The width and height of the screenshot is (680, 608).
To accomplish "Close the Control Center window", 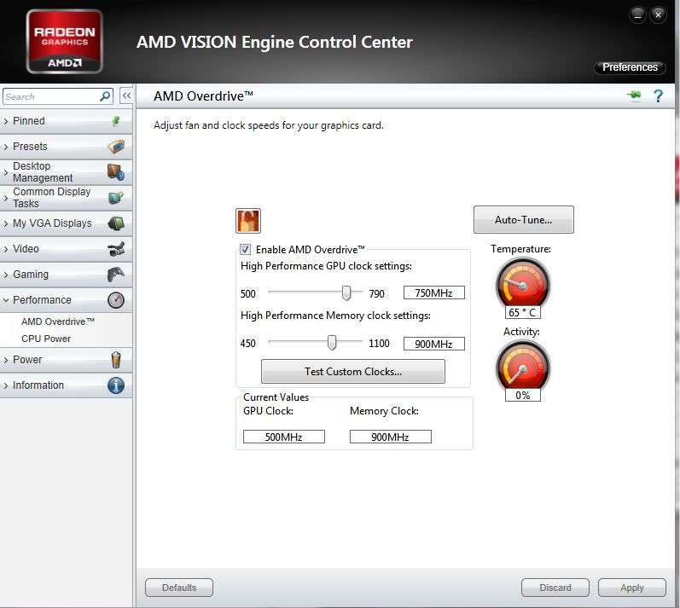I will coord(658,15).
